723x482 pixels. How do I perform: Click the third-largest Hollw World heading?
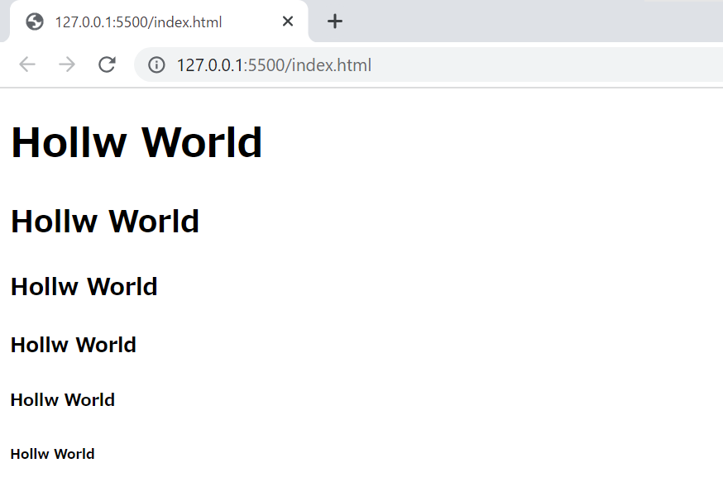(84, 287)
